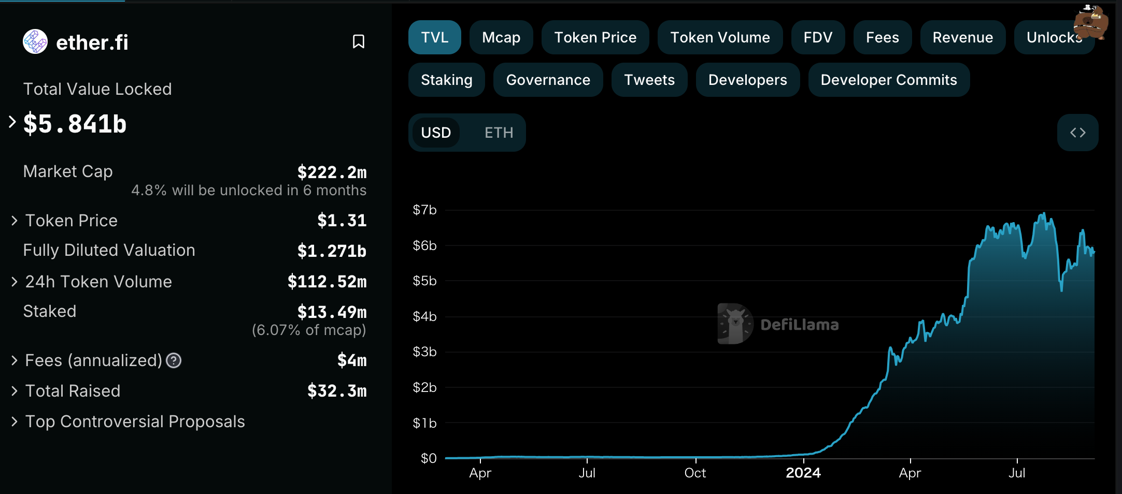Expand the Fees (annualized) row
Viewport: 1122px width, 494px height.
coord(15,360)
